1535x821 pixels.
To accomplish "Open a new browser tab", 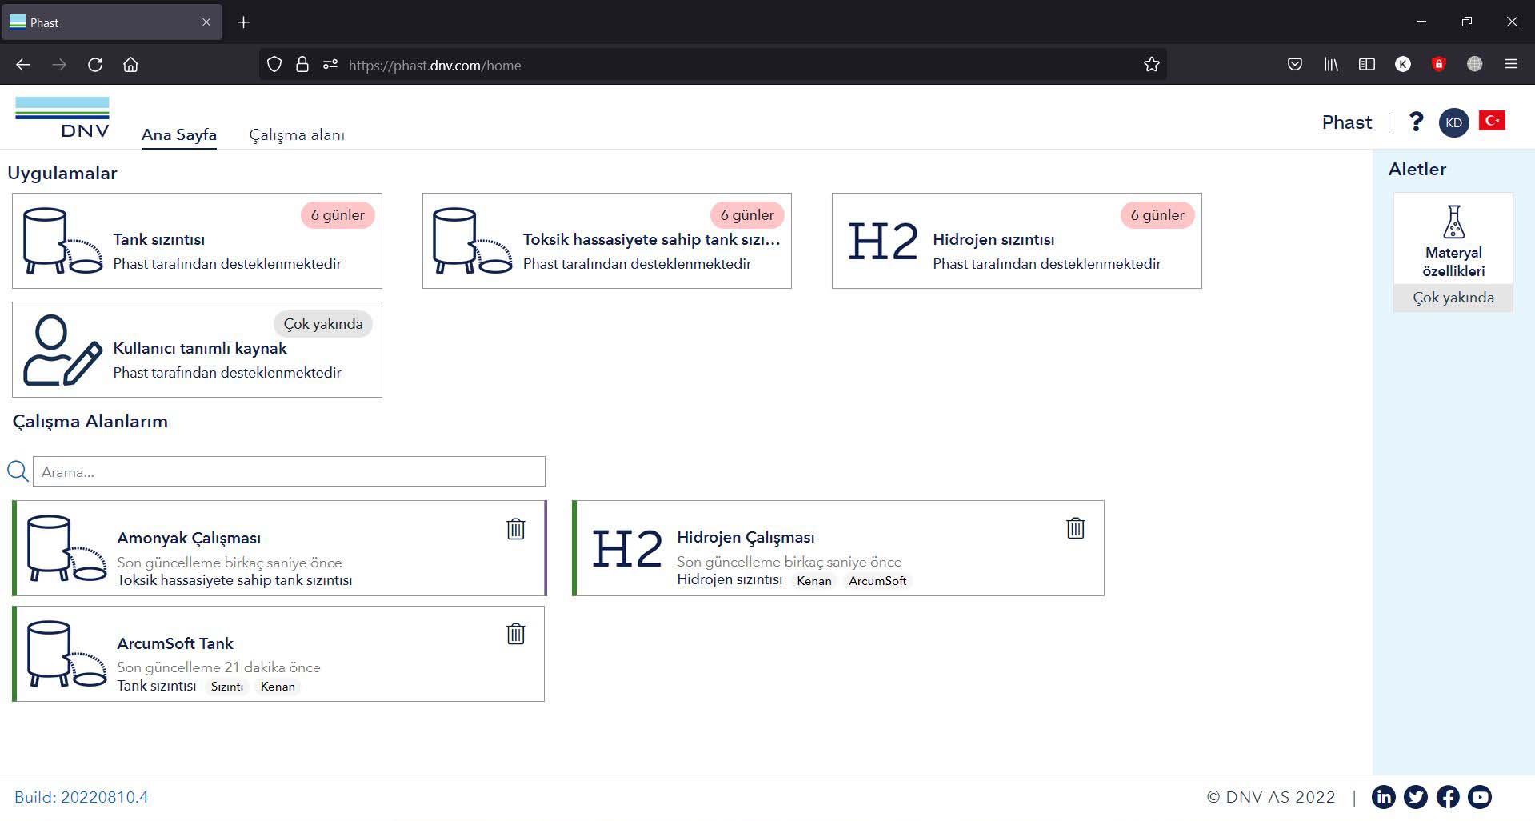I will click(244, 22).
